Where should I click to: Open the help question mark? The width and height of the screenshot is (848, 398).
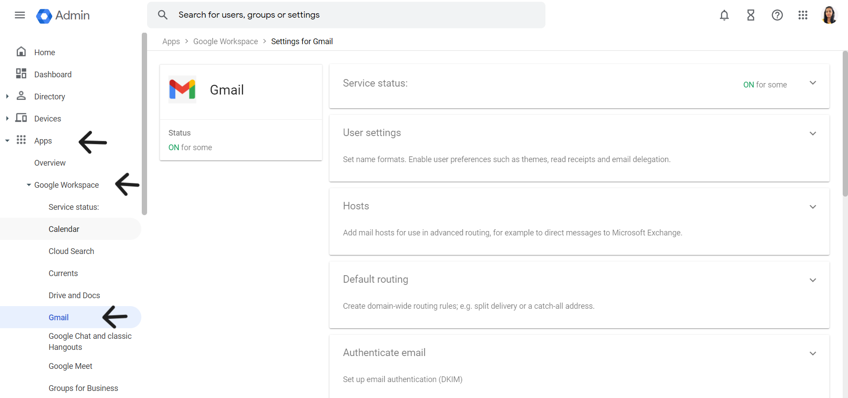777,15
